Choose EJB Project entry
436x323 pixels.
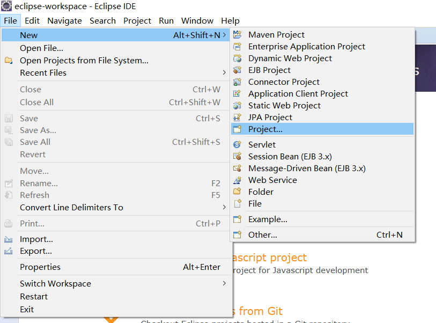tap(322, 70)
